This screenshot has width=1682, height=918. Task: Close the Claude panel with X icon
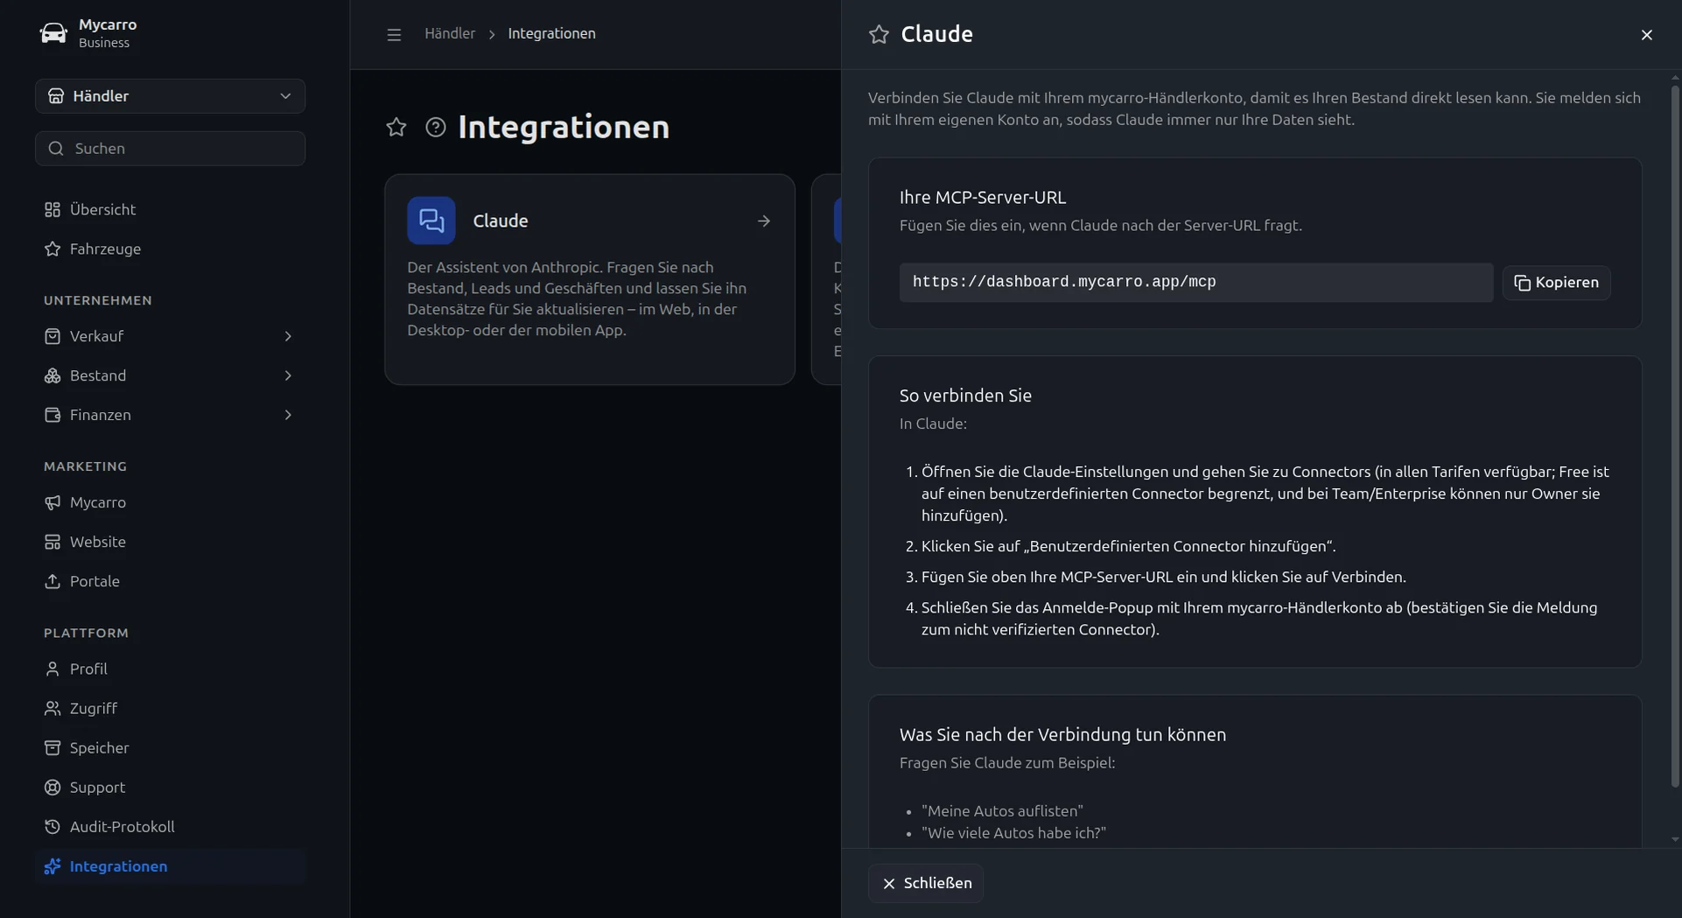pos(1647,35)
